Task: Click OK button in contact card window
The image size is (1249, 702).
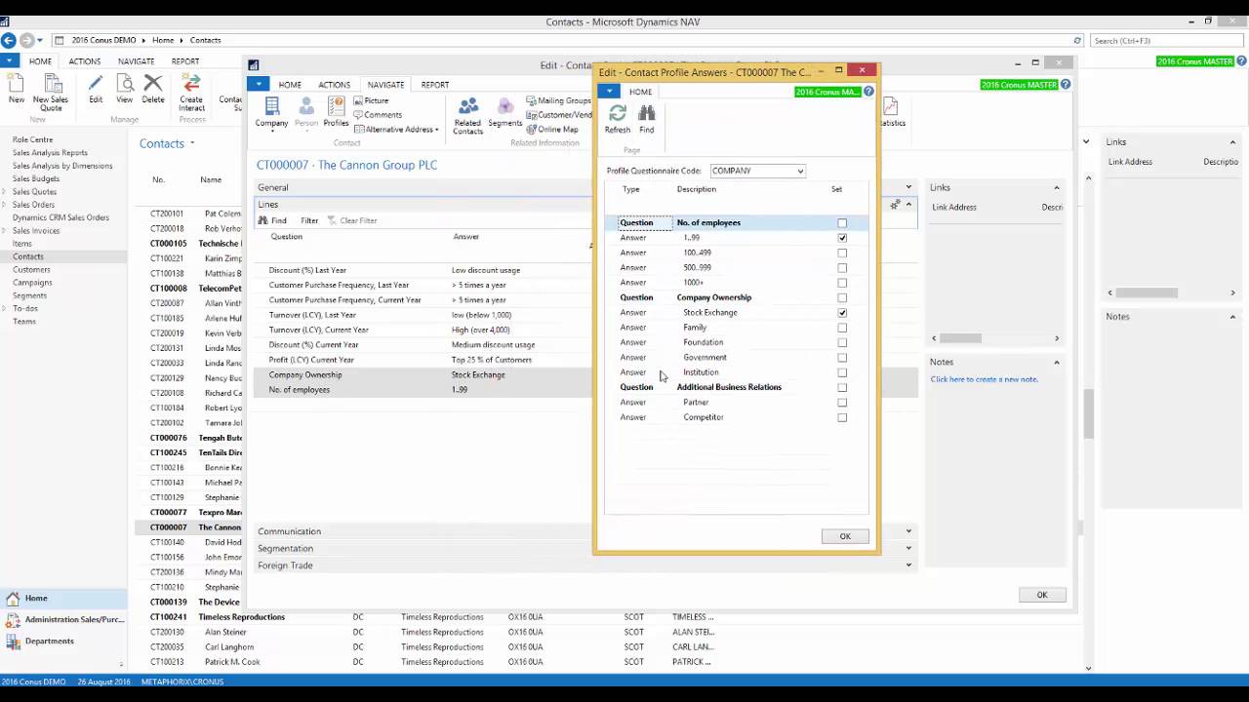Action: pos(1042,595)
